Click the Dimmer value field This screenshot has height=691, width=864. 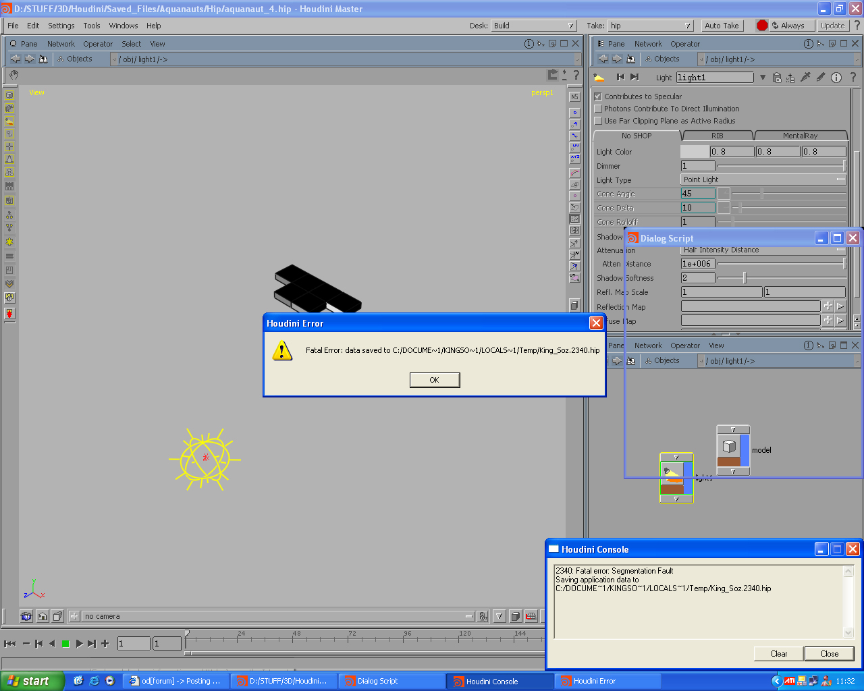698,166
